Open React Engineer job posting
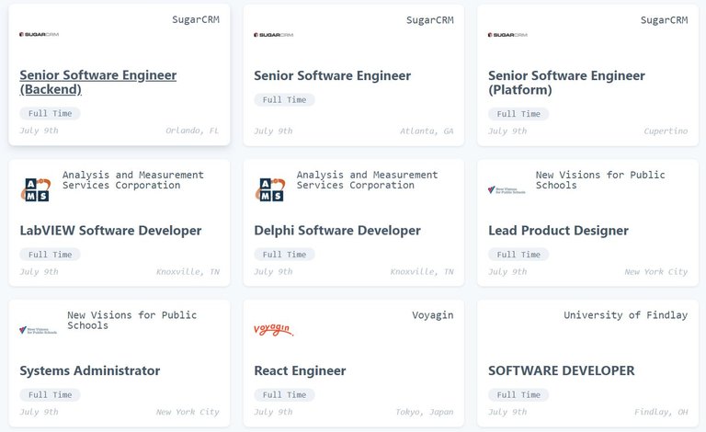The image size is (706, 432). pos(300,370)
